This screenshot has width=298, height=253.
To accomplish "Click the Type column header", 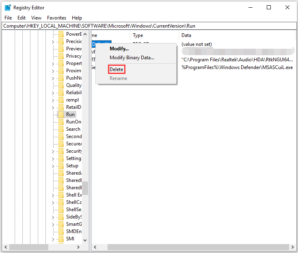I will pyautogui.click(x=138, y=35).
